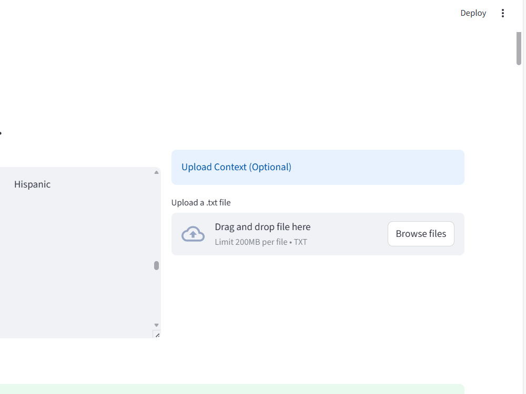
Task: Click the cloud upload icon
Action: click(193, 234)
